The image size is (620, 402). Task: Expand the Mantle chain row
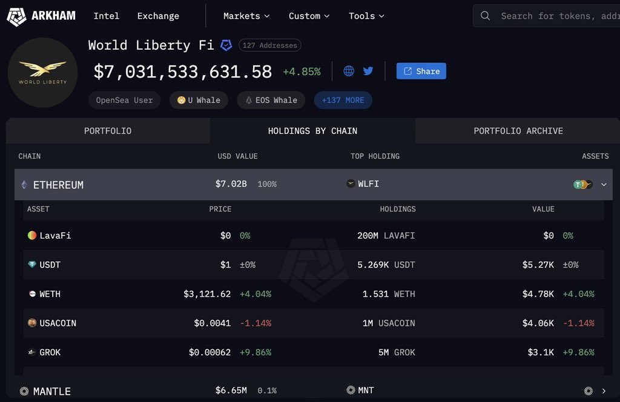[x=603, y=391]
